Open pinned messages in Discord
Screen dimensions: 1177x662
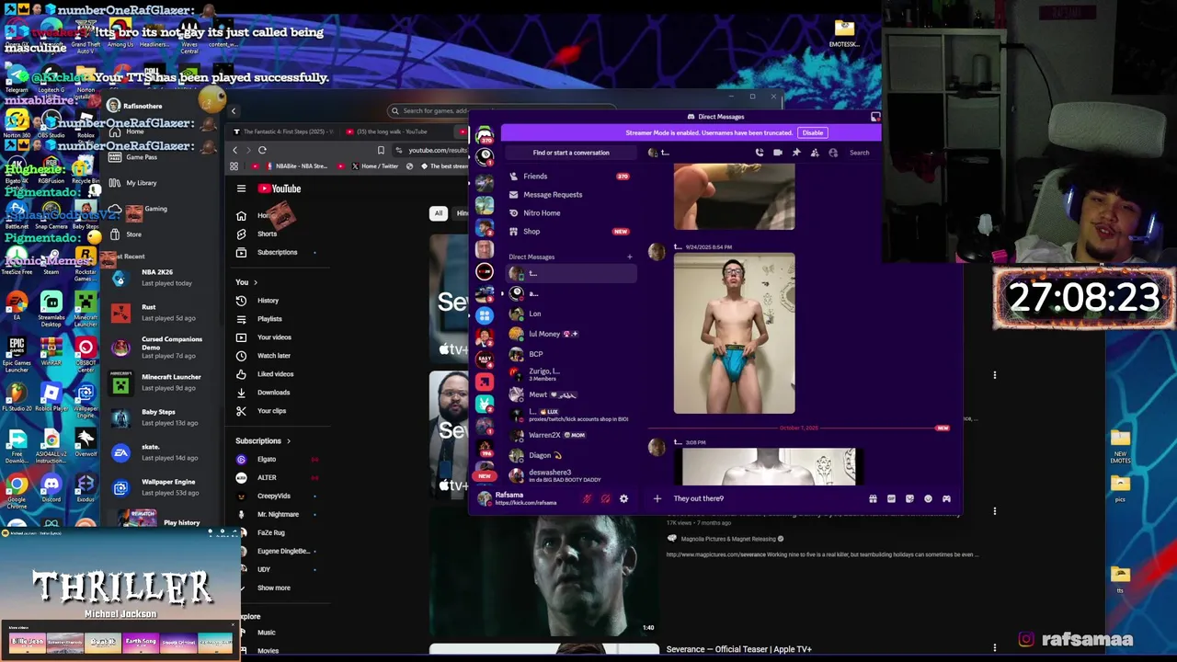[796, 153]
